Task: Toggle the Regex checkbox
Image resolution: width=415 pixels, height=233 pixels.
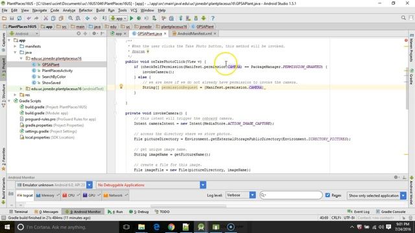Action: pos(327,195)
